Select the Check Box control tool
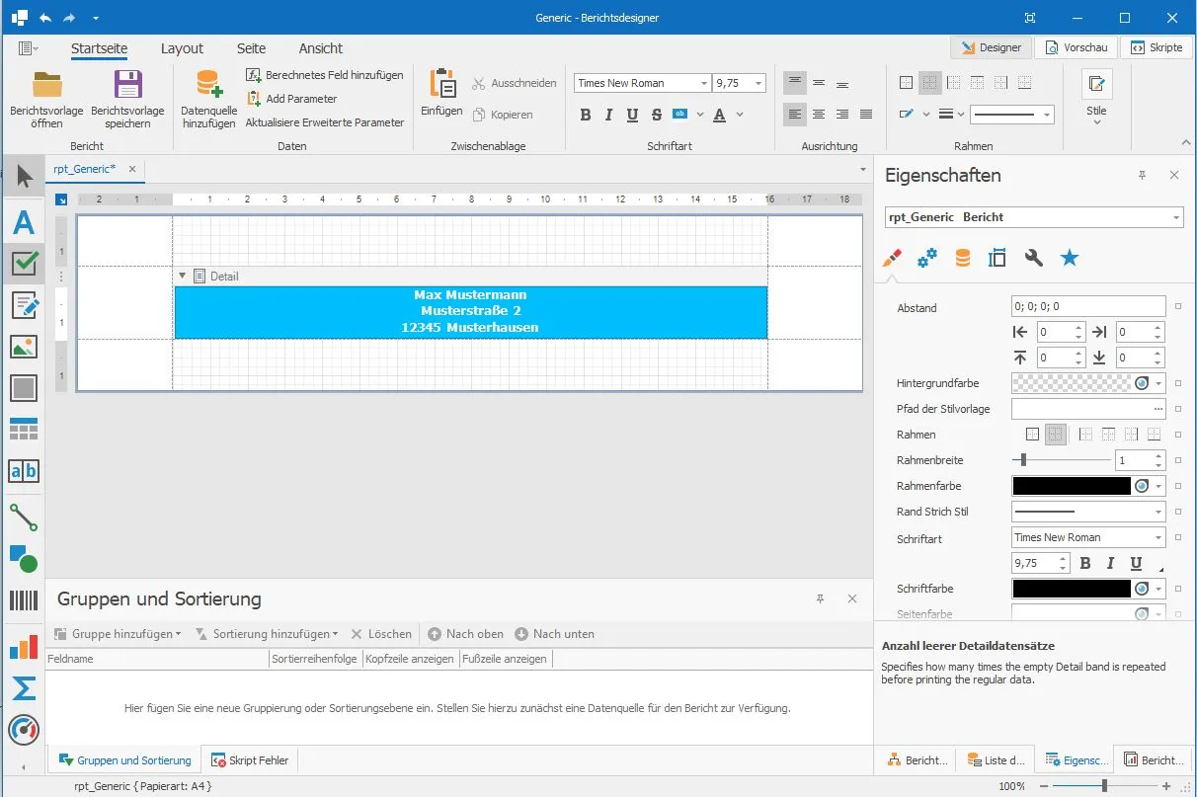The image size is (1197, 797). point(24,264)
